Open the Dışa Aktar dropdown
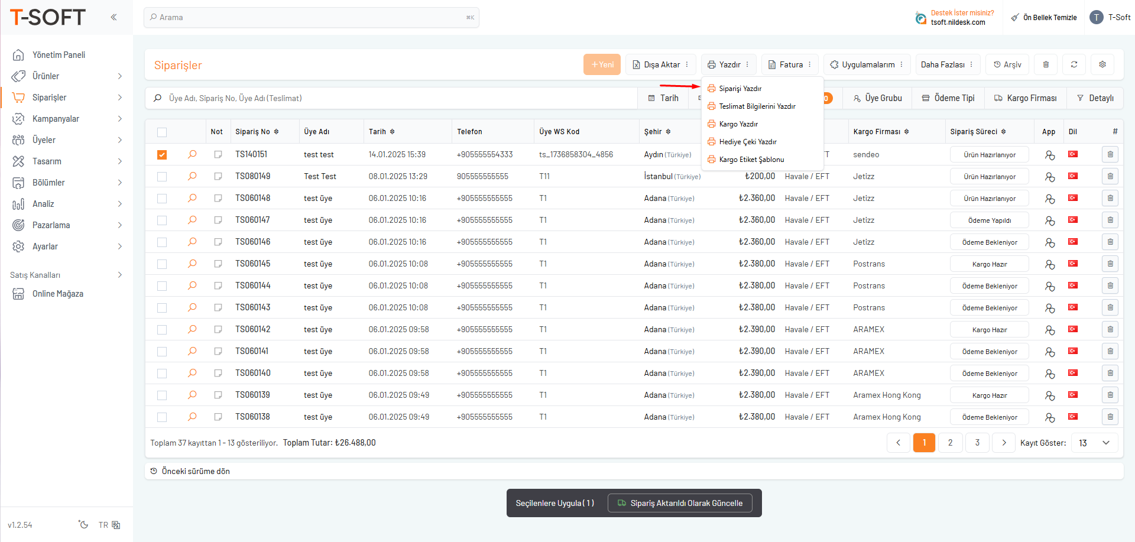 pyautogui.click(x=661, y=64)
